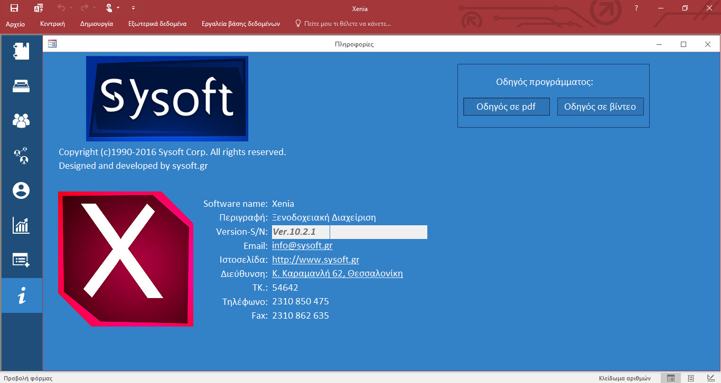Expand the touch/mouse mode dropdown arrow
Image resolution: width=721 pixels, height=383 pixels.
(x=118, y=8)
